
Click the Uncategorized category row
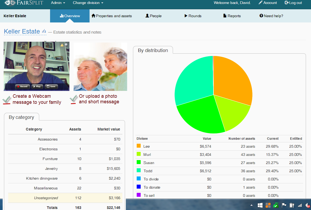pyautogui.click(x=65, y=198)
